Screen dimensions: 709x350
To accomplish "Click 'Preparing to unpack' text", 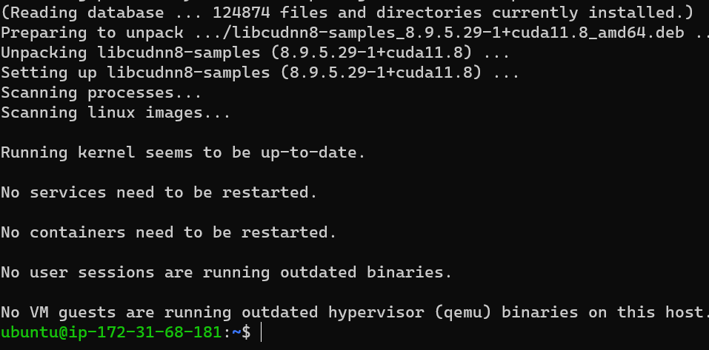I will coord(92,33).
